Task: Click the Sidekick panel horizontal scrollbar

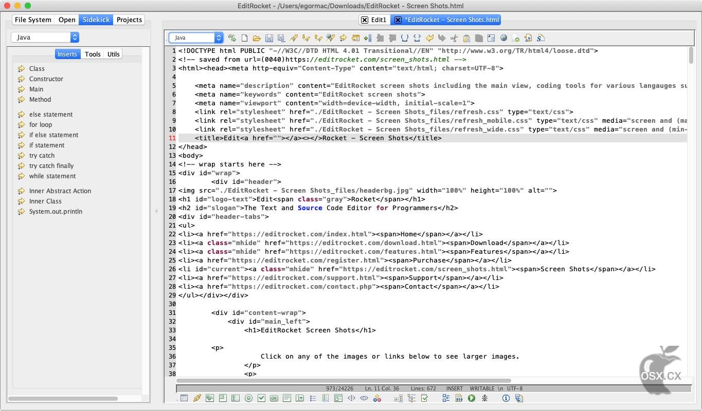Action: (63, 399)
